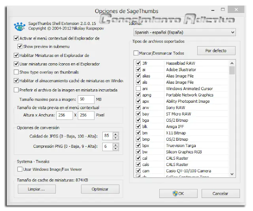Uncheck the als file type

(138, 82)
